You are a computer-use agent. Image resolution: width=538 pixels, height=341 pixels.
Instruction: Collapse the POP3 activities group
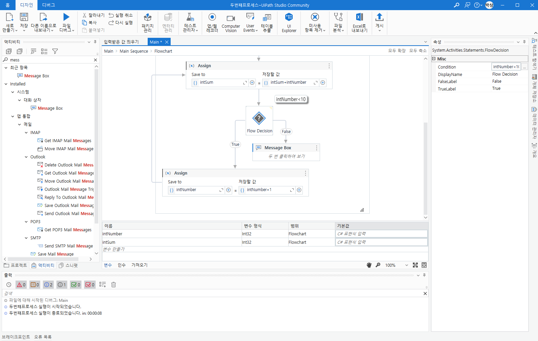coord(26,221)
